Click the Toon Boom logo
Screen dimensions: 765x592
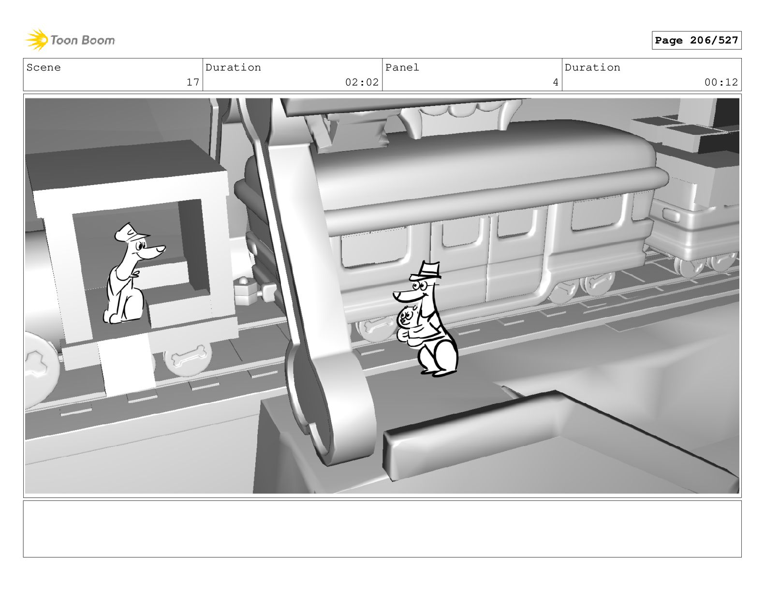[70, 40]
